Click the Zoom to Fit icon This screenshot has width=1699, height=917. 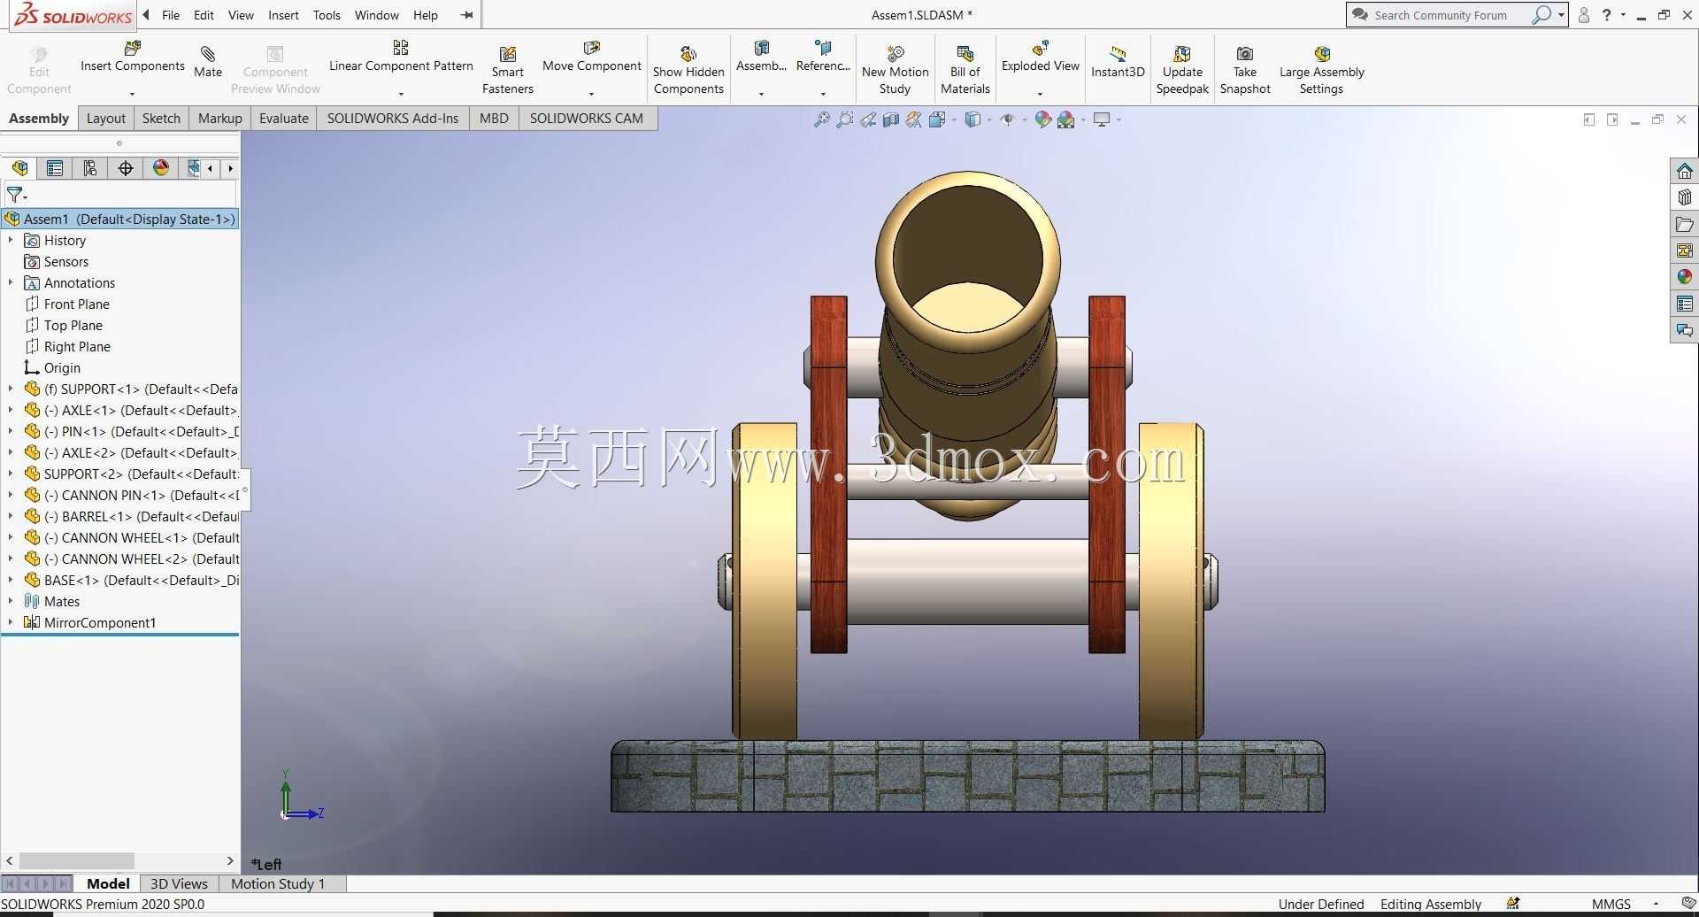(x=822, y=119)
